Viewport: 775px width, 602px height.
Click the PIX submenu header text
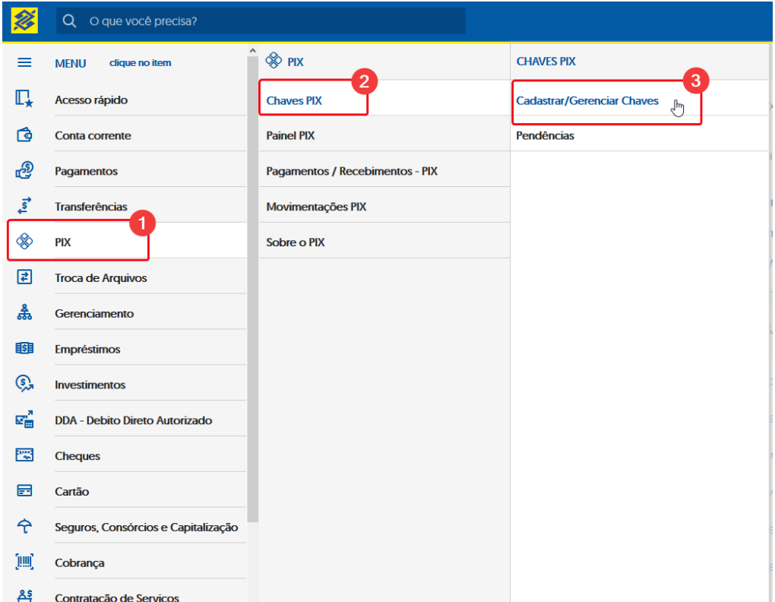(295, 62)
